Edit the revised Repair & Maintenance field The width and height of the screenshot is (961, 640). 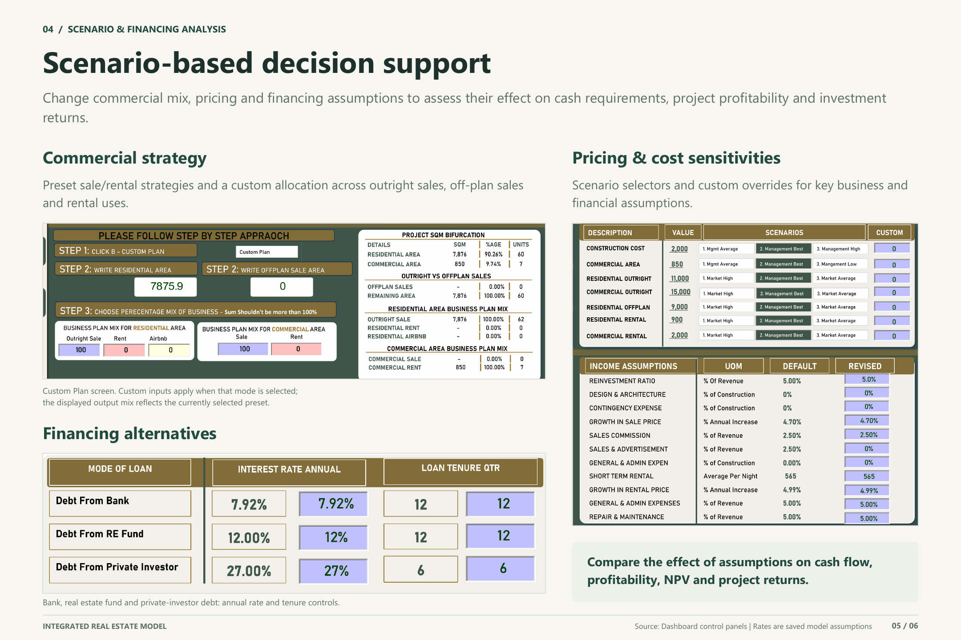point(867,518)
